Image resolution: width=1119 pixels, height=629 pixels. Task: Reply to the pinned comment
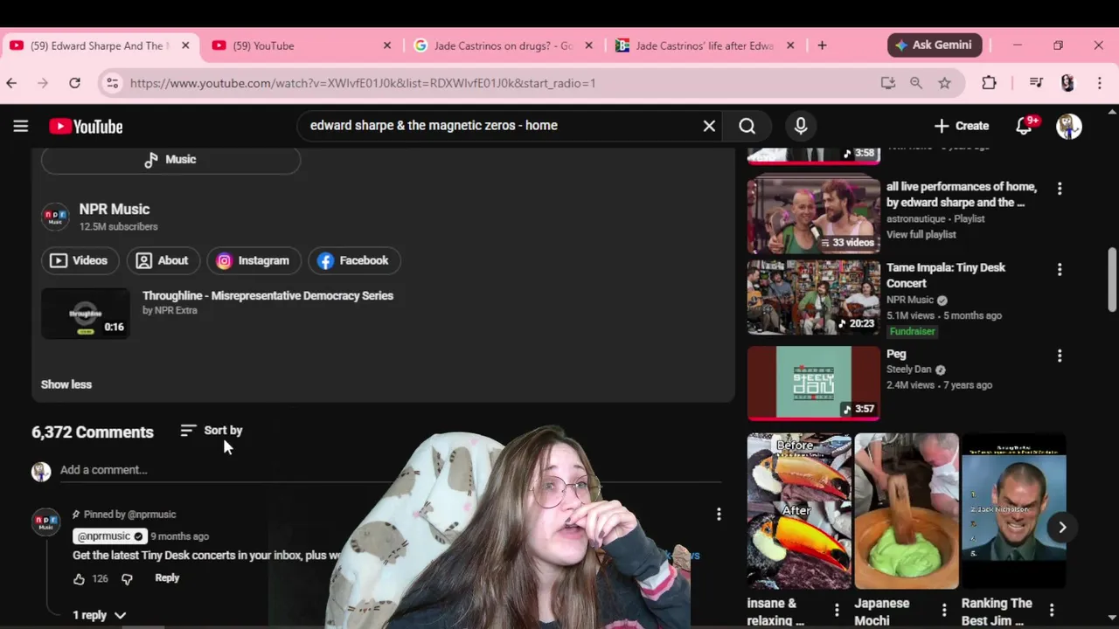click(167, 578)
